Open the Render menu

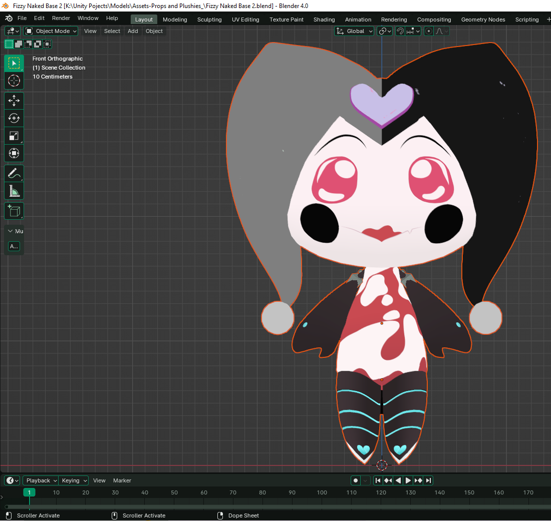click(61, 18)
